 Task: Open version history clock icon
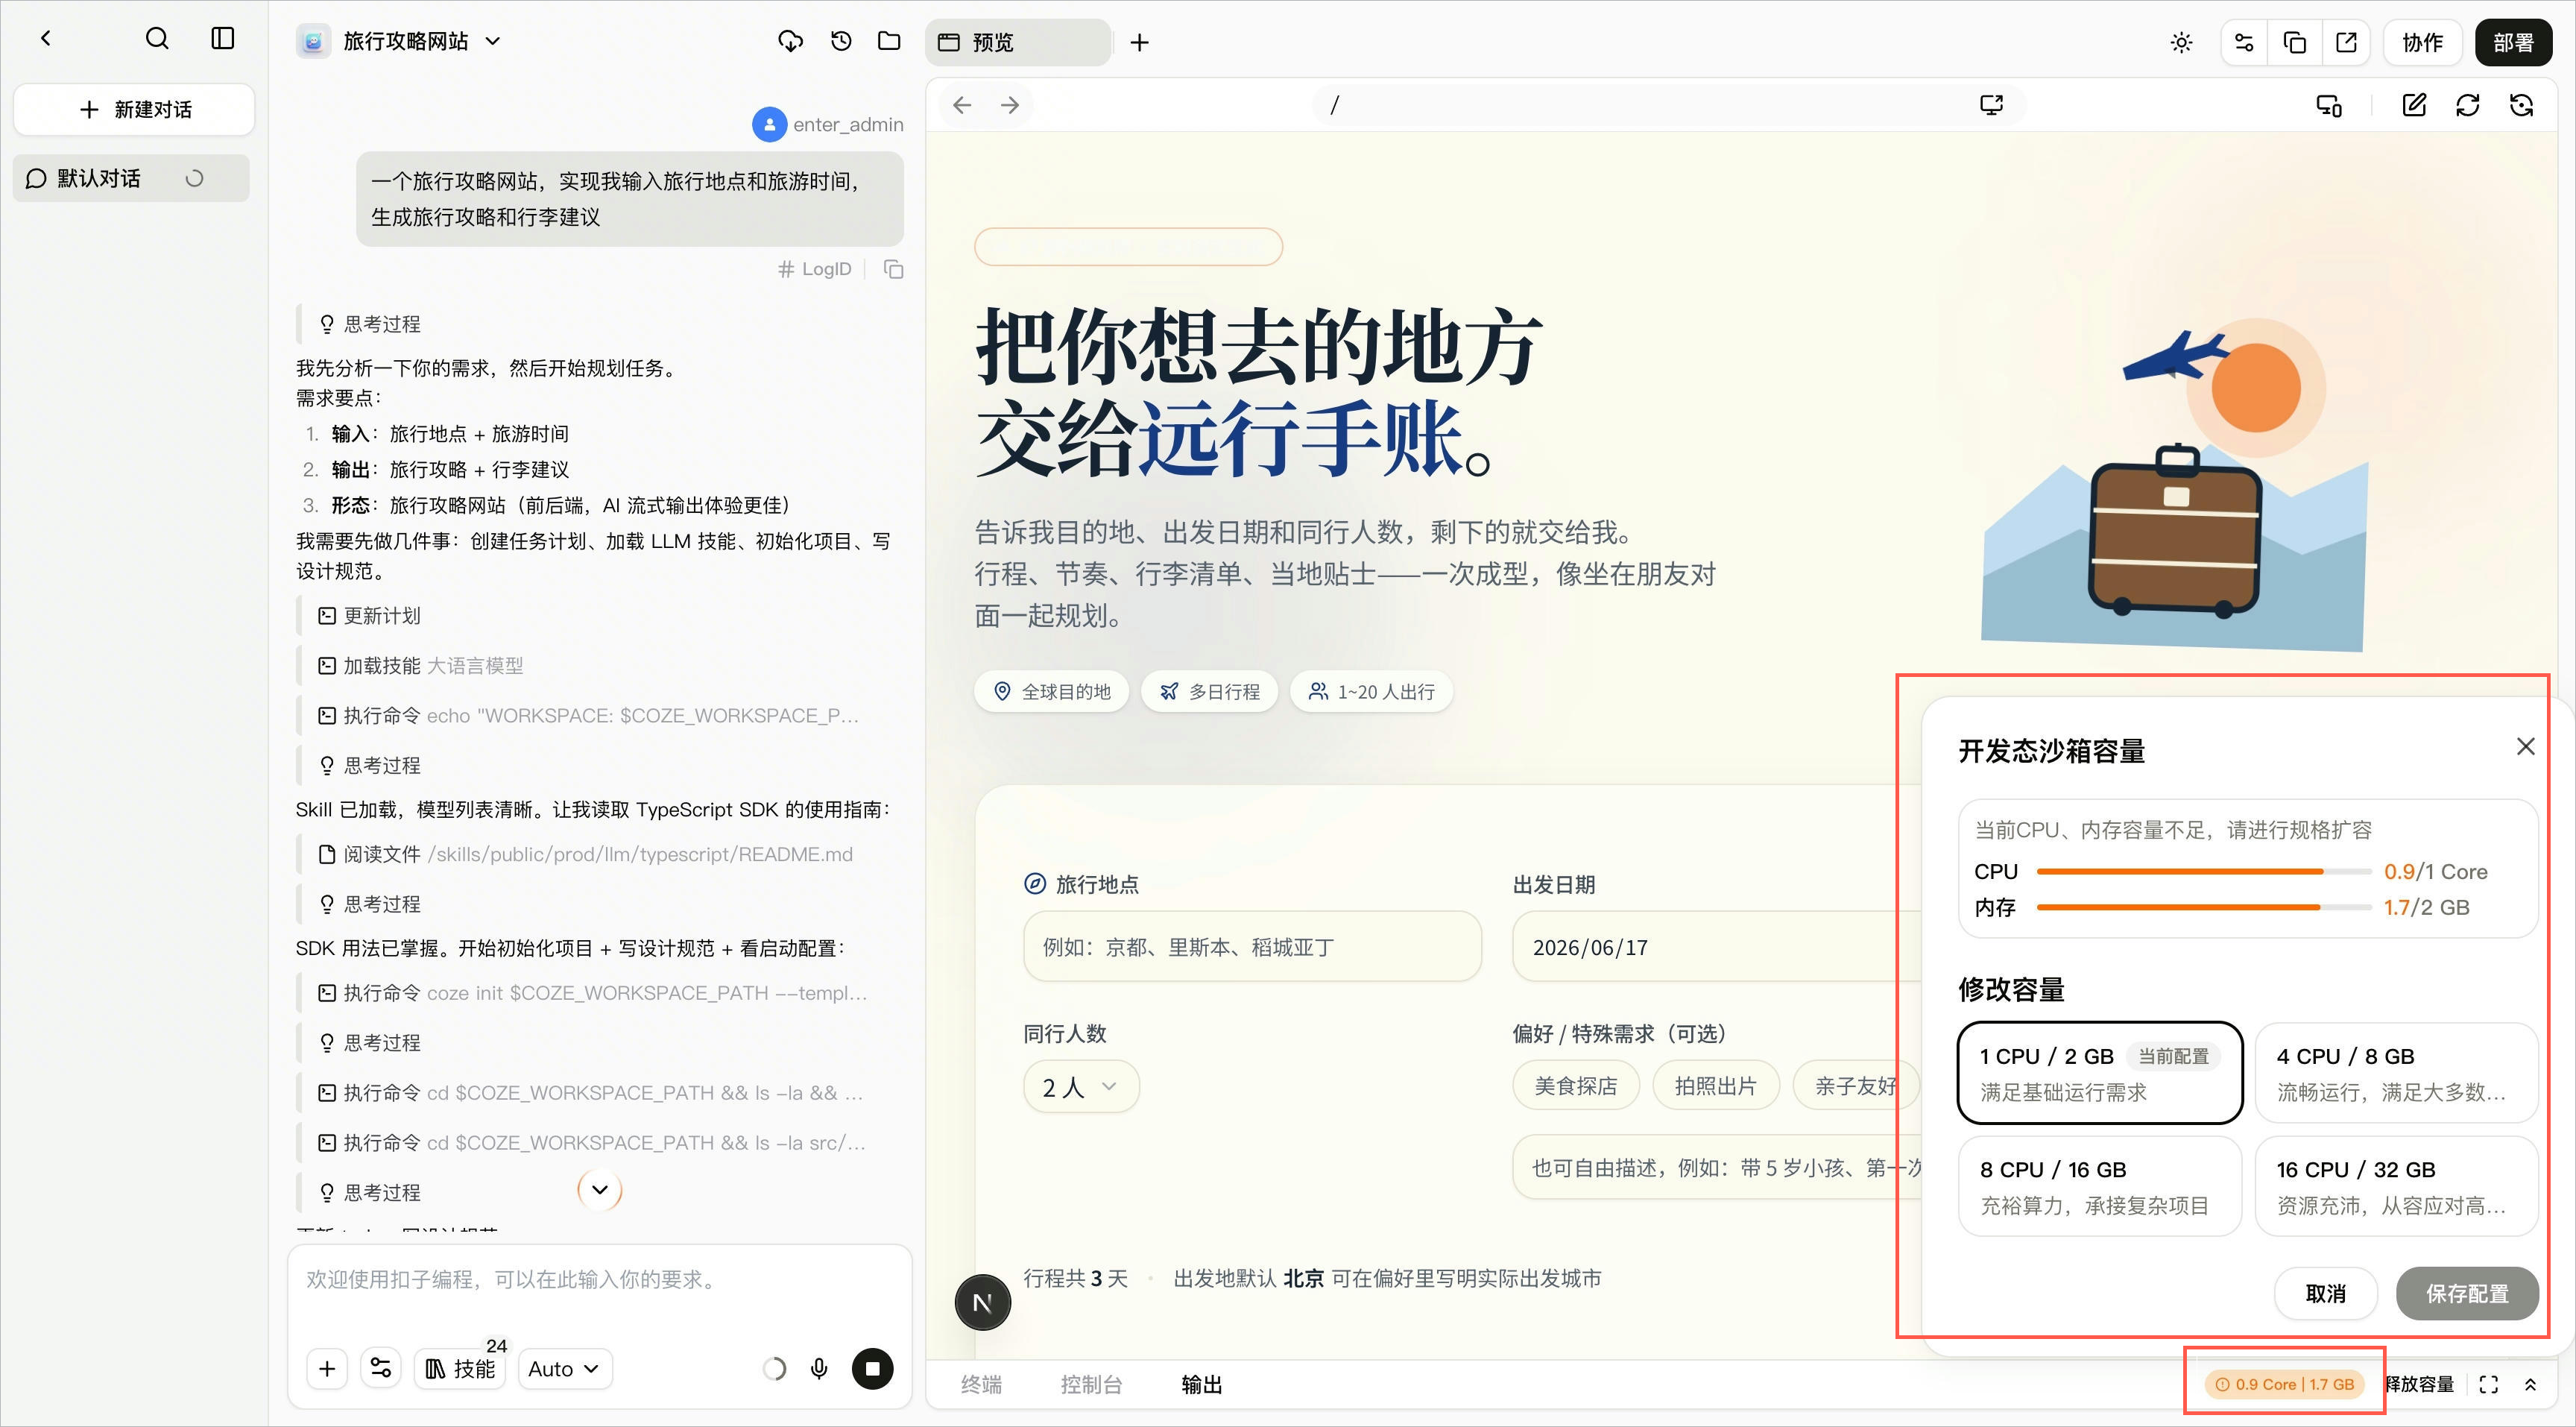point(841,41)
